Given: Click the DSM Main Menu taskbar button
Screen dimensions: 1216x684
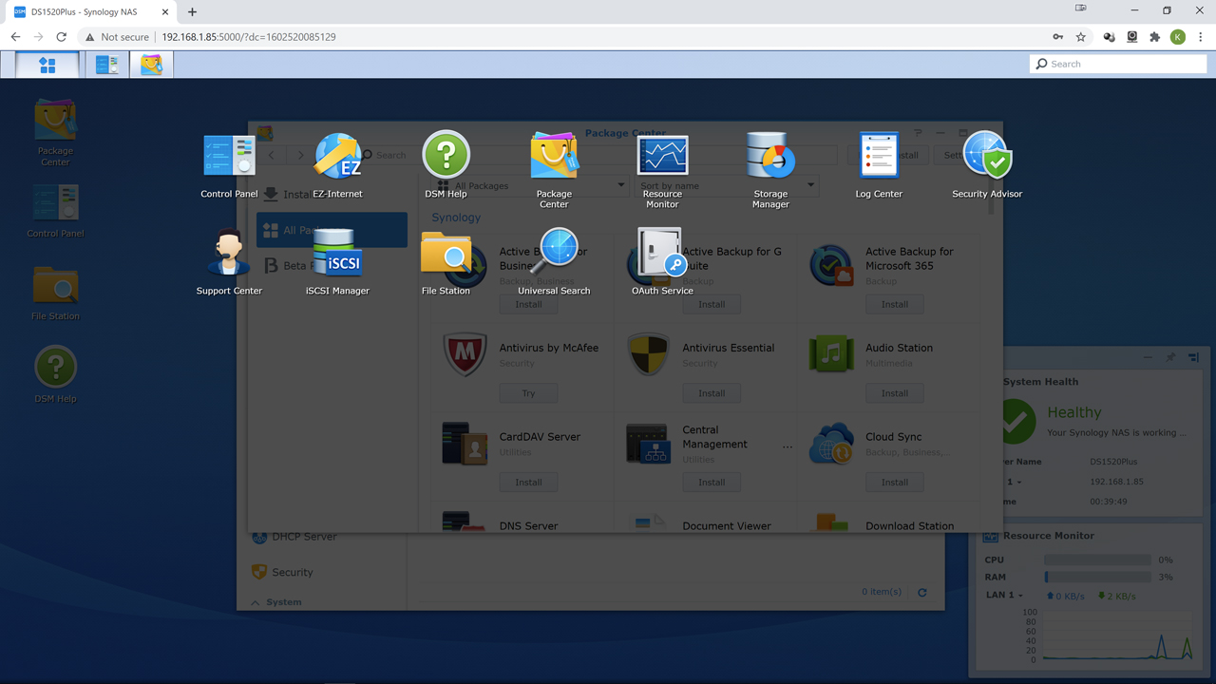Looking at the screenshot, I should 47,65.
